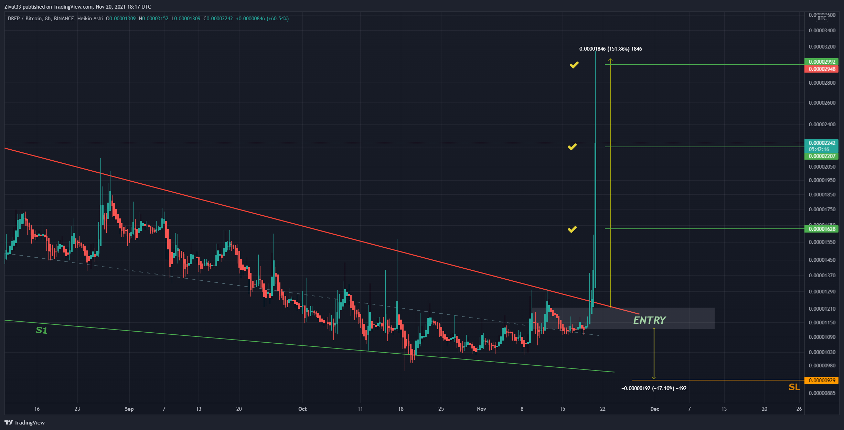Click the -0.00000192 (-17.10%) measurement label
Image resolution: width=844 pixels, height=430 pixels.
pyautogui.click(x=654, y=388)
